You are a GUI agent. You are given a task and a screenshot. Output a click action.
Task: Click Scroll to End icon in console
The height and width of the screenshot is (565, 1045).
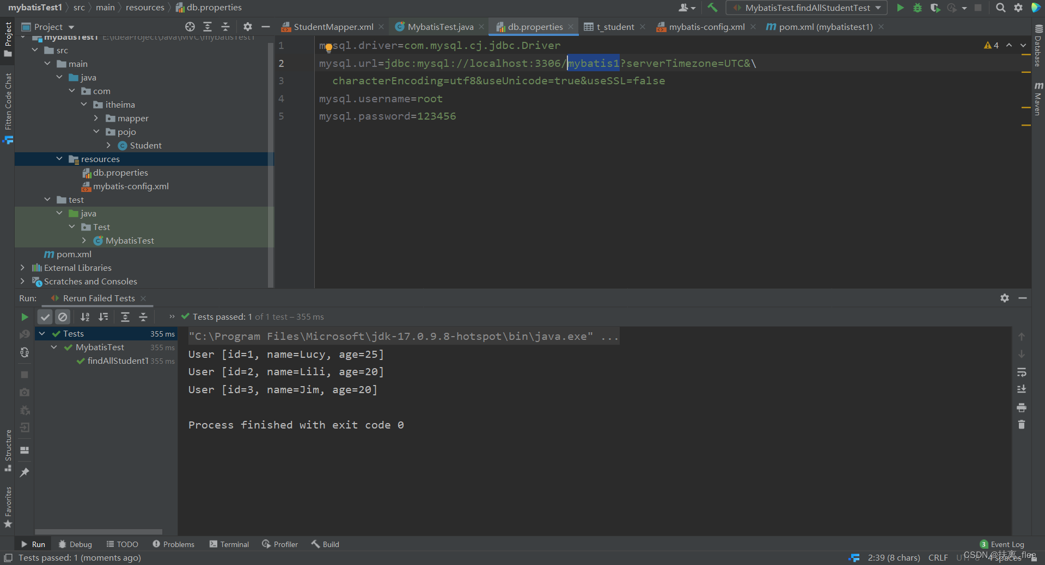[x=1022, y=389]
